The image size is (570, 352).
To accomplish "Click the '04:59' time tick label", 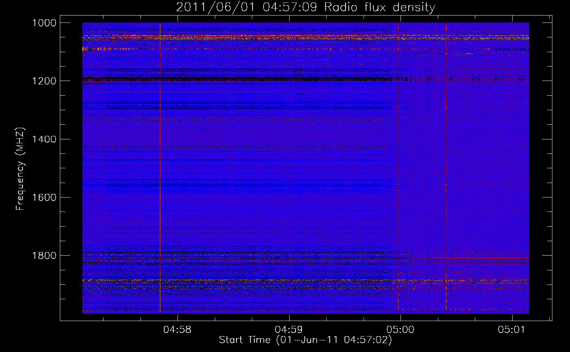I will 289,329.
